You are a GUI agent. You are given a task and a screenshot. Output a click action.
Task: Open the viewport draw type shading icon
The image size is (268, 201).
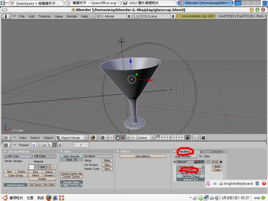93,138
